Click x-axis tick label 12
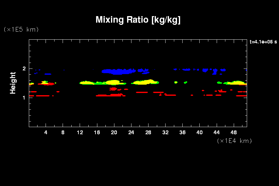The width and height of the screenshot is (279, 186). (x=80, y=133)
